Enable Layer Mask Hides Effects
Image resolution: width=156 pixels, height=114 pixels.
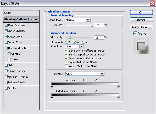pos(66,62)
